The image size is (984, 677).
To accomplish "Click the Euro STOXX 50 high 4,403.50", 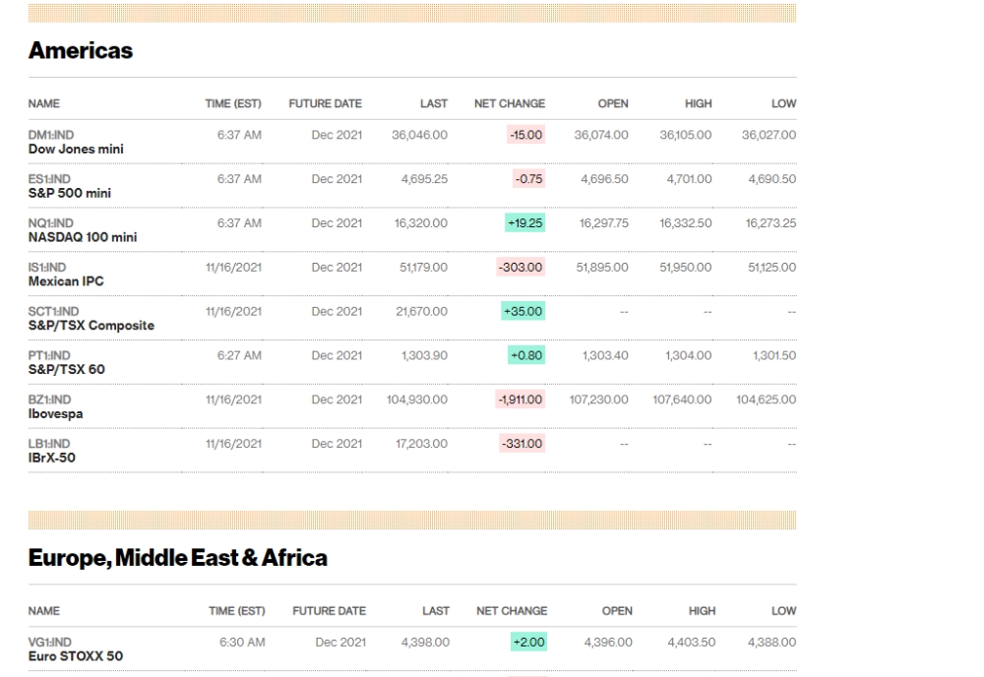I will (692, 643).
